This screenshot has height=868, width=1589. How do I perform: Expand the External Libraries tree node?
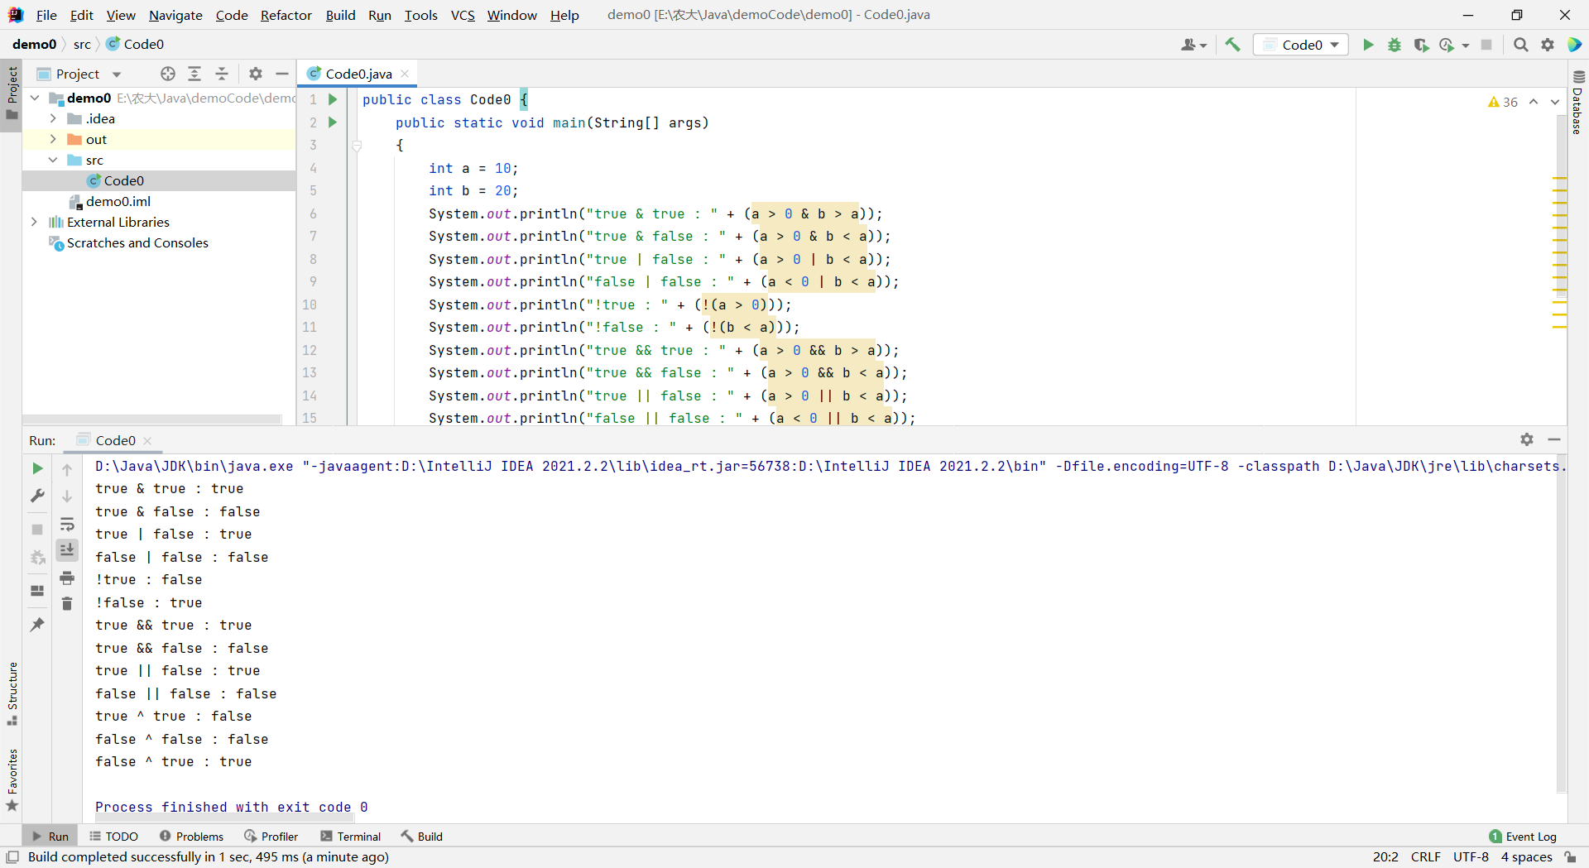[34, 222]
